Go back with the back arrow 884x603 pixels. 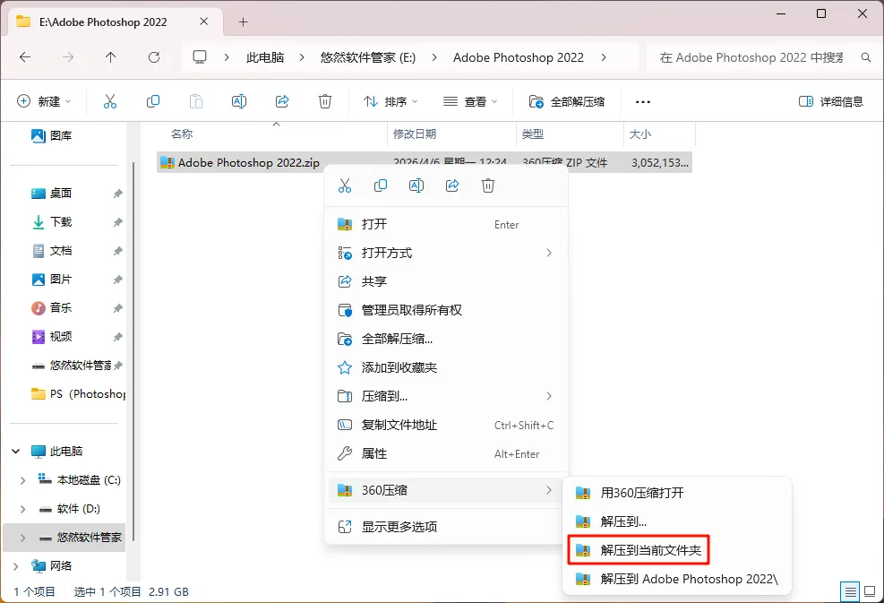point(25,57)
